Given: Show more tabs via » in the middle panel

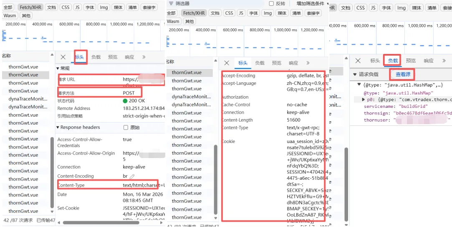Looking at the screenshot, I should pos(308,63).
